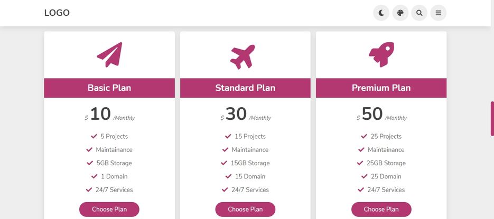Click checkmark beside 15GB Storage
The width and height of the screenshot is (494, 219).
click(224, 163)
